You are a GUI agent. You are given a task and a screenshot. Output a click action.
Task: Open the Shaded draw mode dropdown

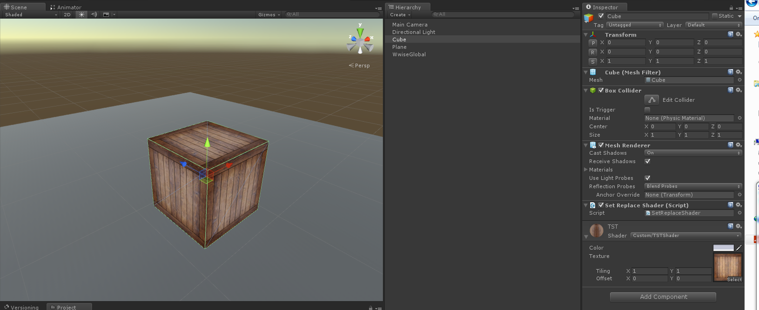31,14
